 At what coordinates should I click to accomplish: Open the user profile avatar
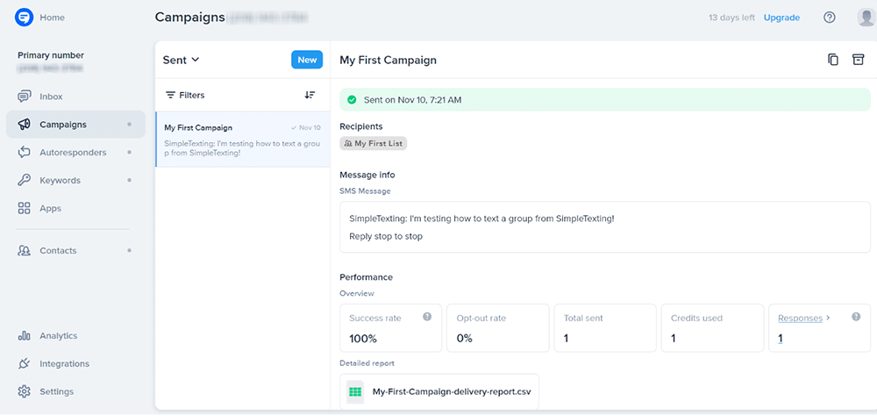coord(866,18)
